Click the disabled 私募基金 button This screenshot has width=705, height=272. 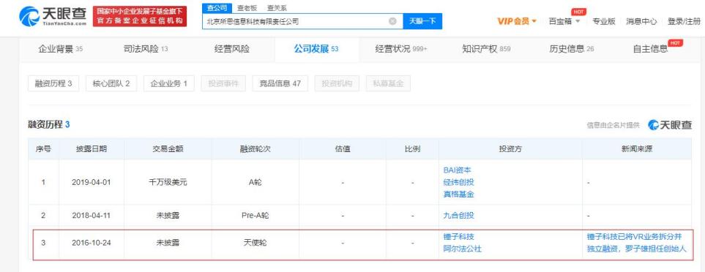coord(388,83)
